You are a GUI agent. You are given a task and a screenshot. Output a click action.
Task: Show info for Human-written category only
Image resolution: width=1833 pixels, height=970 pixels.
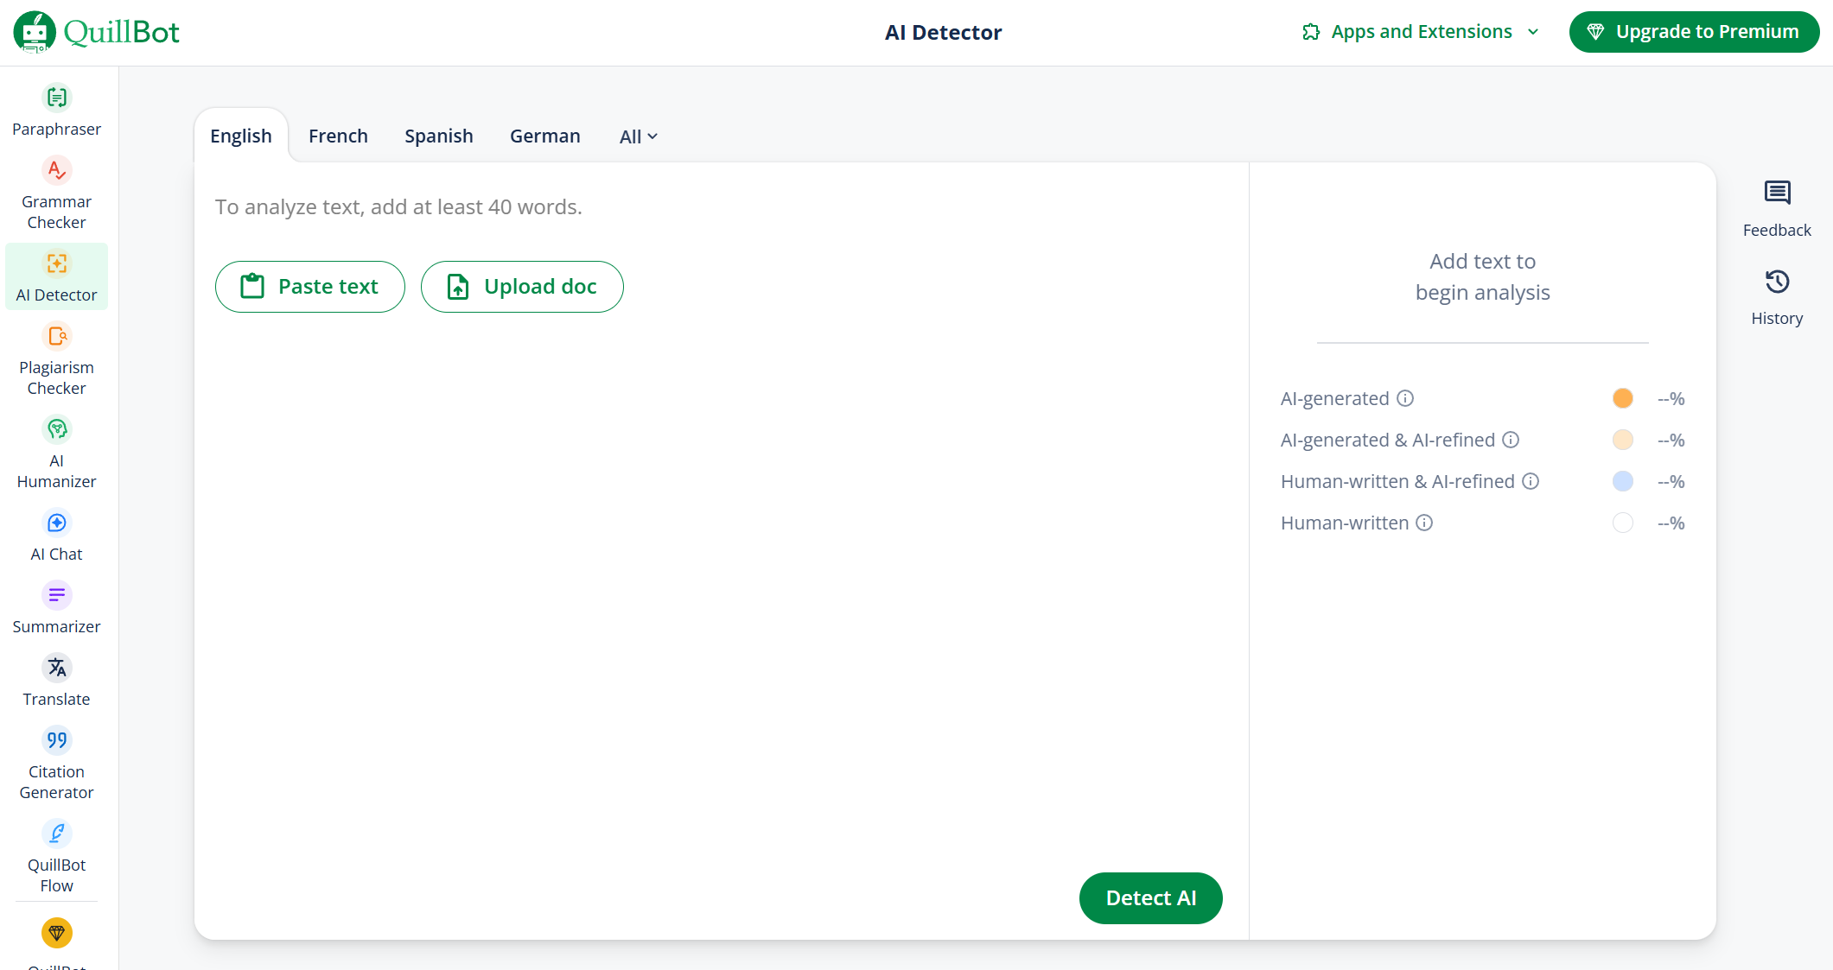(1424, 523)
